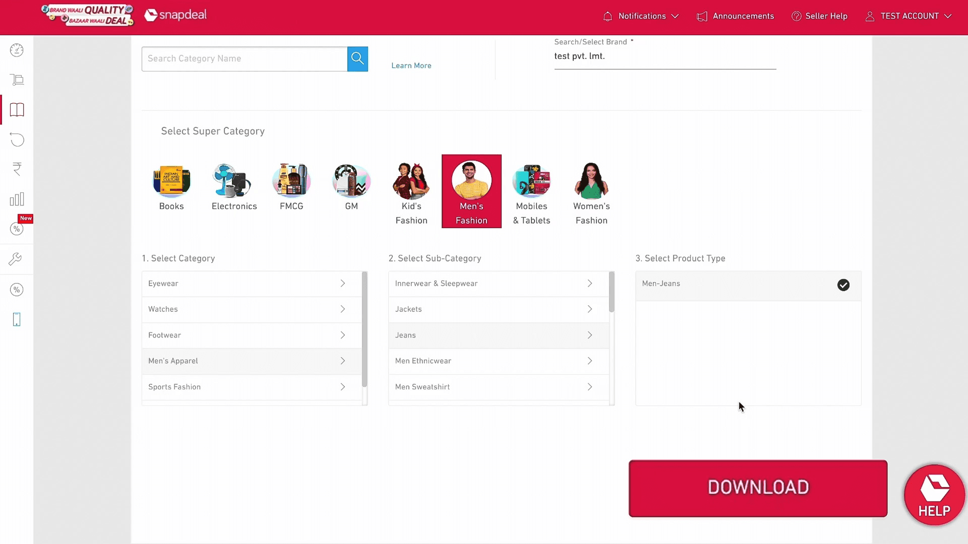This screenshot has height=544, width=968.
Task: Open Seller Help in the header
Action: click(x=820, y=16)
